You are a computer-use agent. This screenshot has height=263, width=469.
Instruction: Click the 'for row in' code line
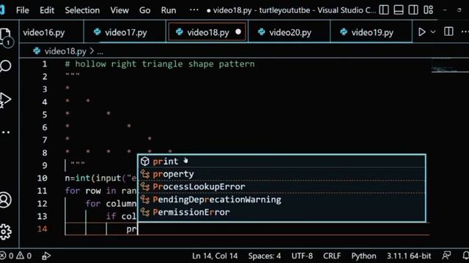coord(101,191)
